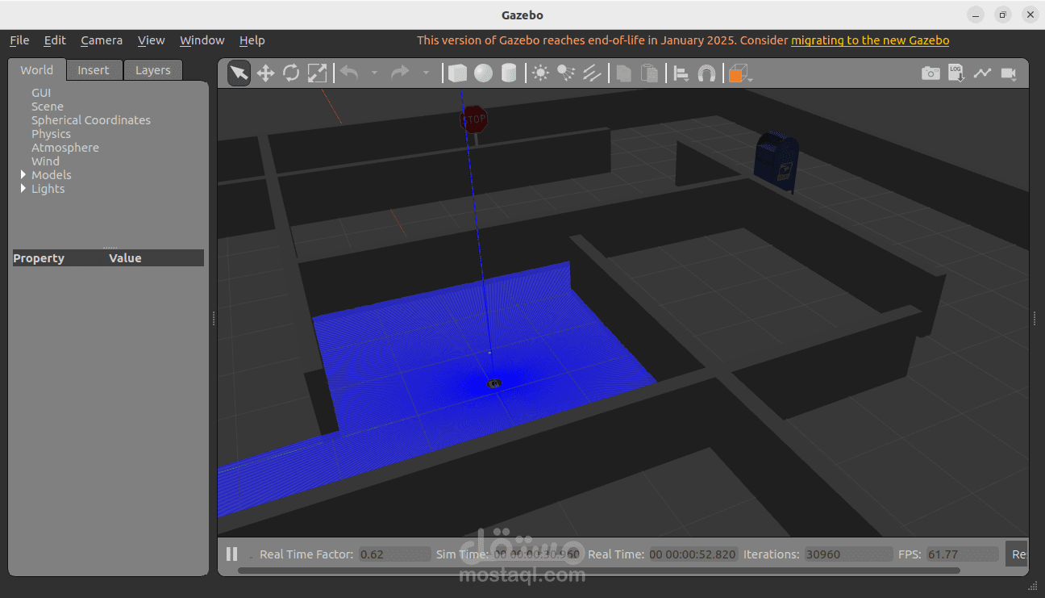Click the Iterations value field
This screenshot has width=1045, height=598.
coord(848,554)
